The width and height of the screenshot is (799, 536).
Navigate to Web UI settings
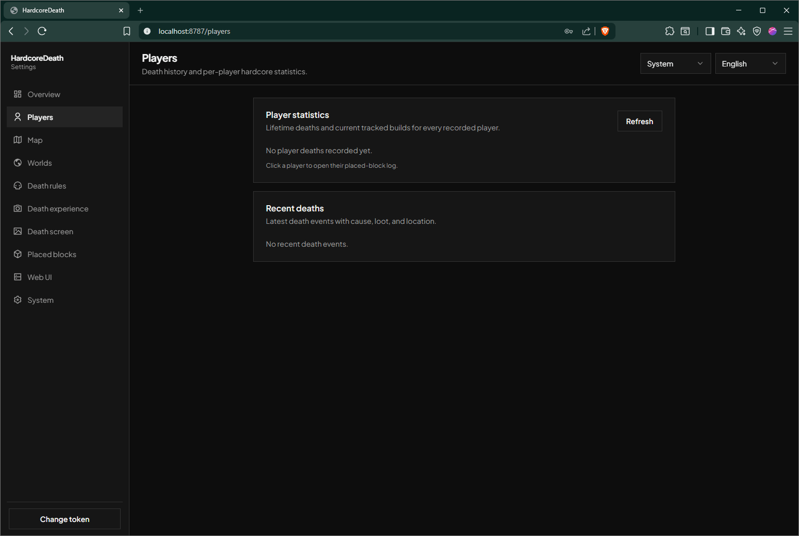tap(64, 277)
